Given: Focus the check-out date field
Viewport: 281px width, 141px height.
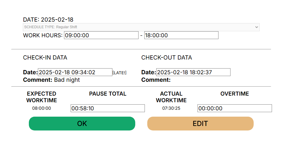Looking at the screenshot, I should (x=193, y=72).
